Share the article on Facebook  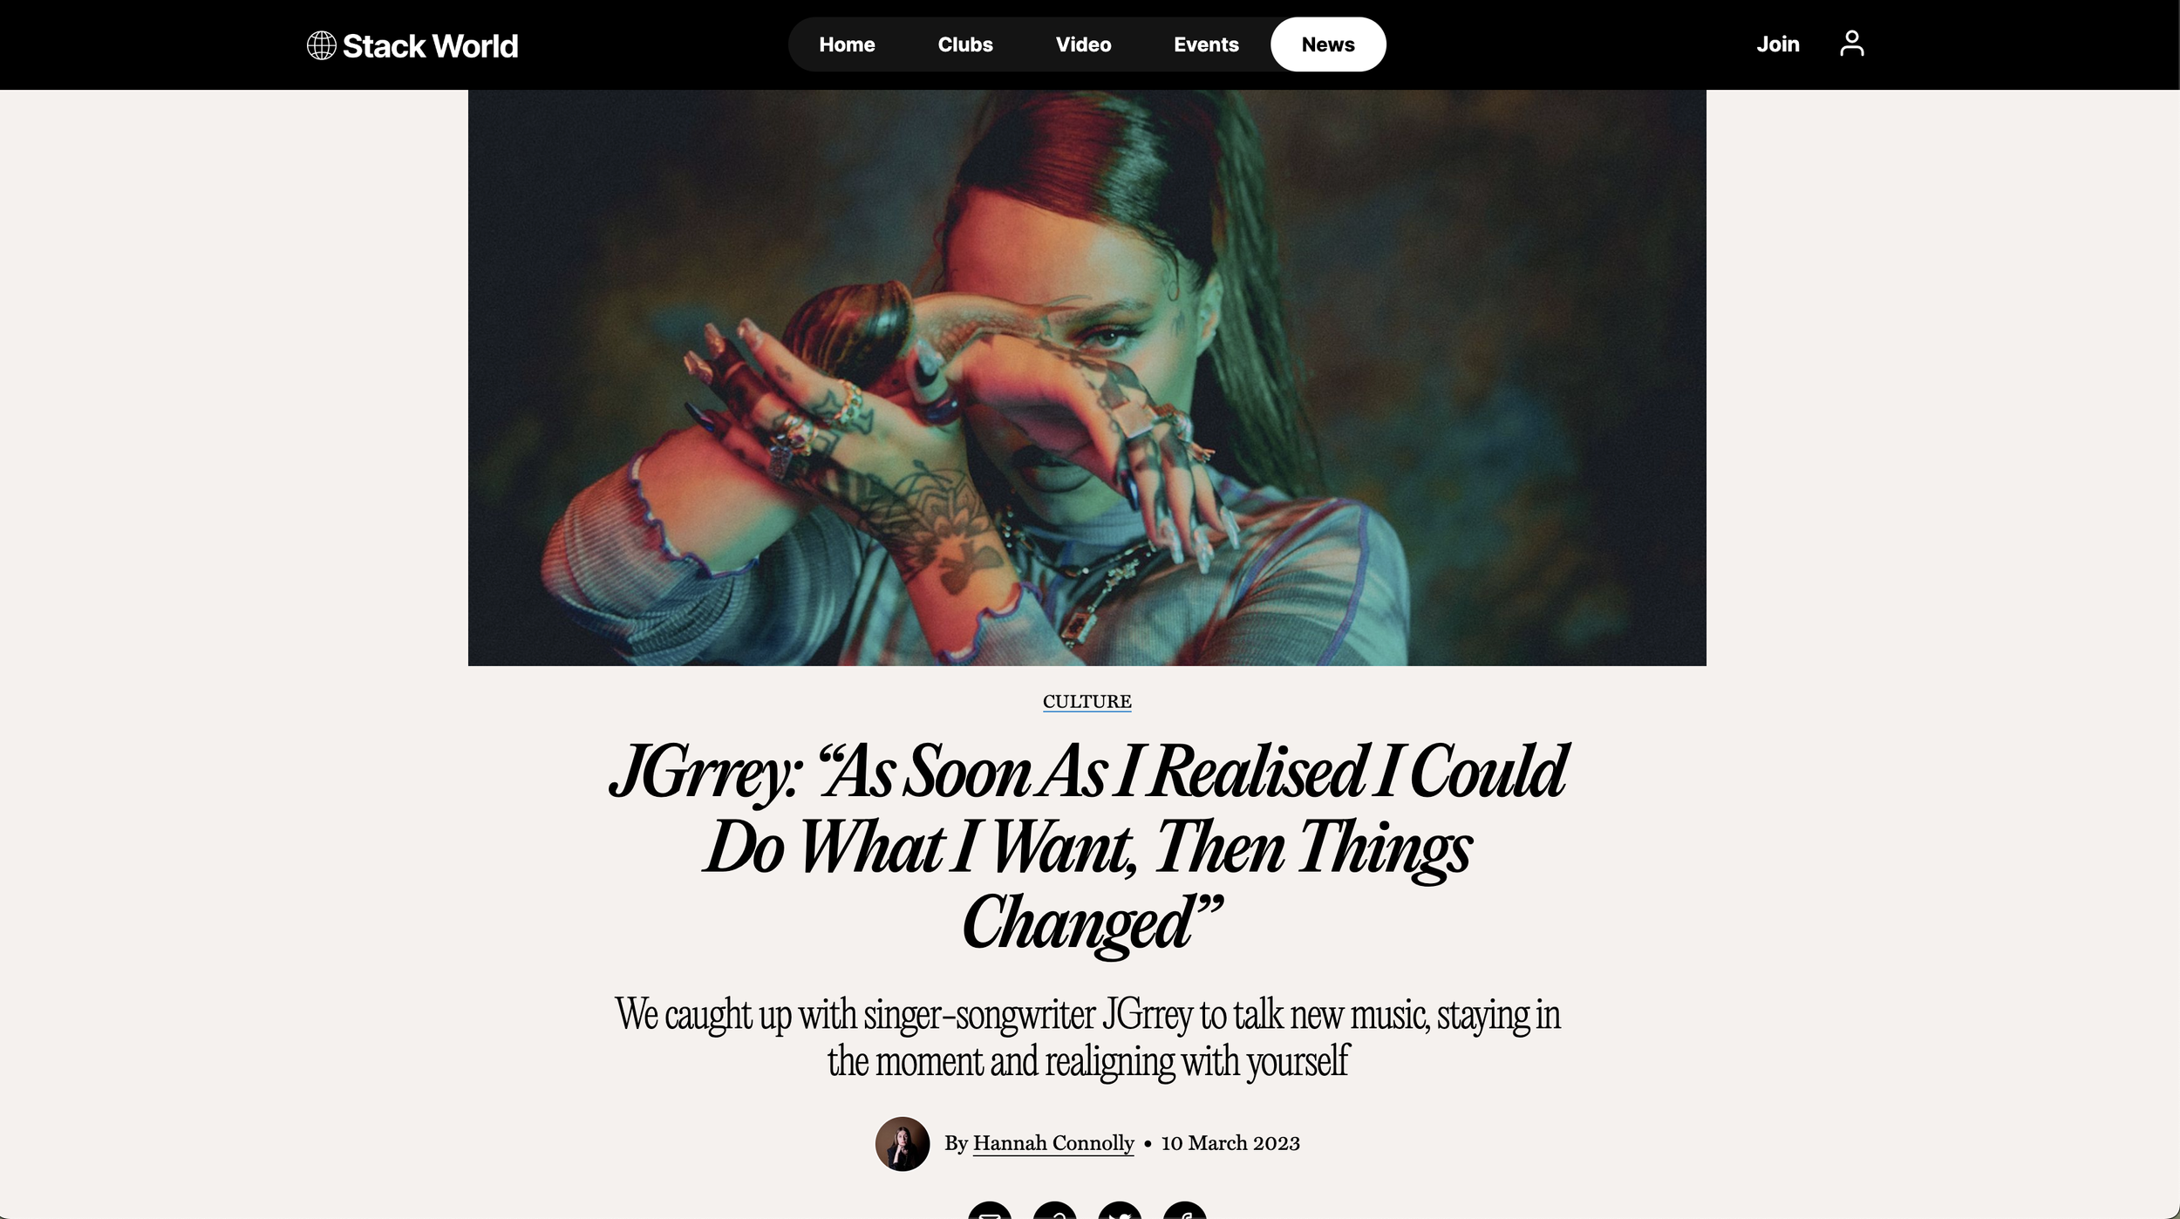[x=1185, y=1210]
